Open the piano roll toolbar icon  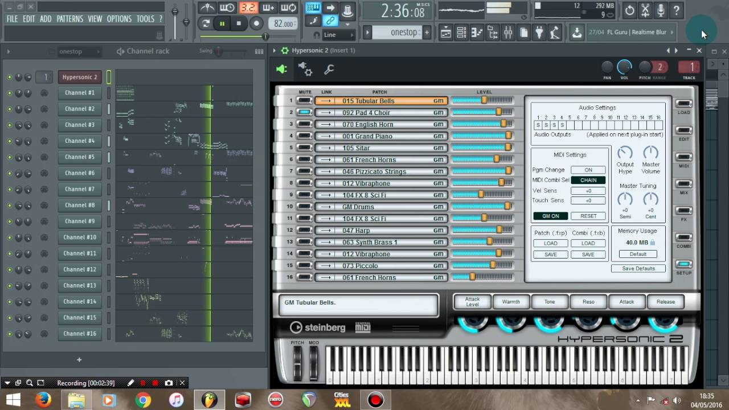pos(477,32)
